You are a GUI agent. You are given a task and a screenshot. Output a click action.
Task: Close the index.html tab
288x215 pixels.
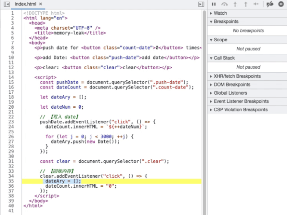[40, 4]
